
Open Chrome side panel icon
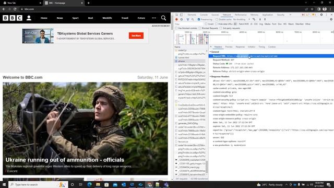point(319,9)
